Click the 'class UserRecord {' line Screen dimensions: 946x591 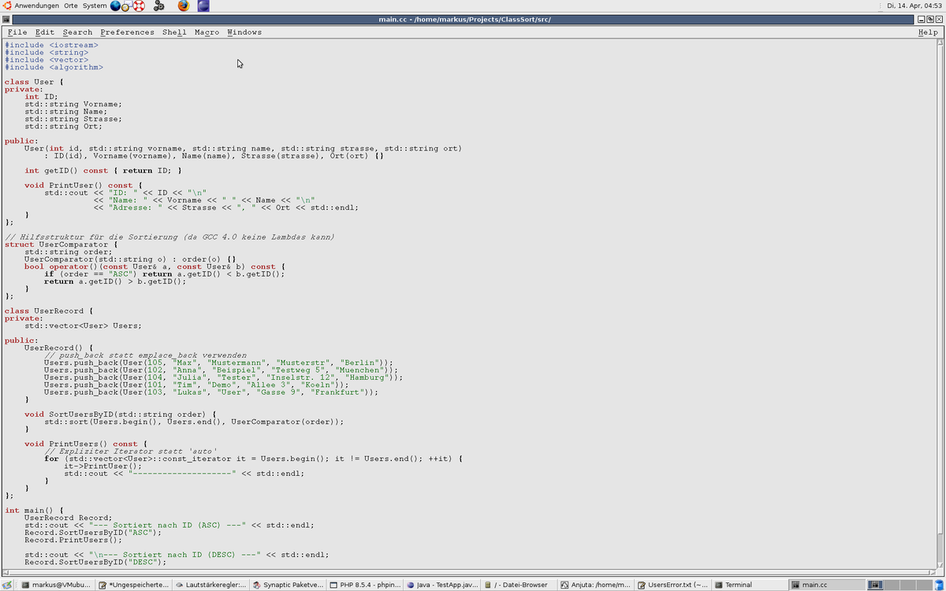pyautogui.click(x=49, y=310)
